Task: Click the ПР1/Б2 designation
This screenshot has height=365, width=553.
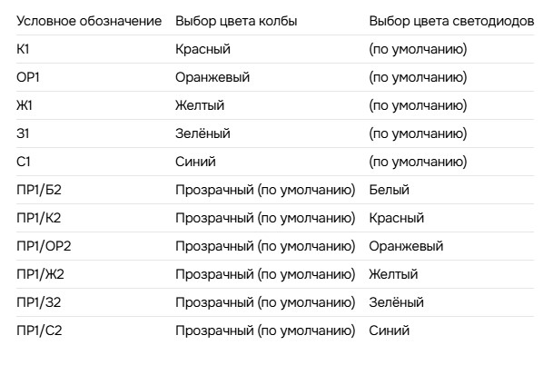Action: (x=39, y=190)
